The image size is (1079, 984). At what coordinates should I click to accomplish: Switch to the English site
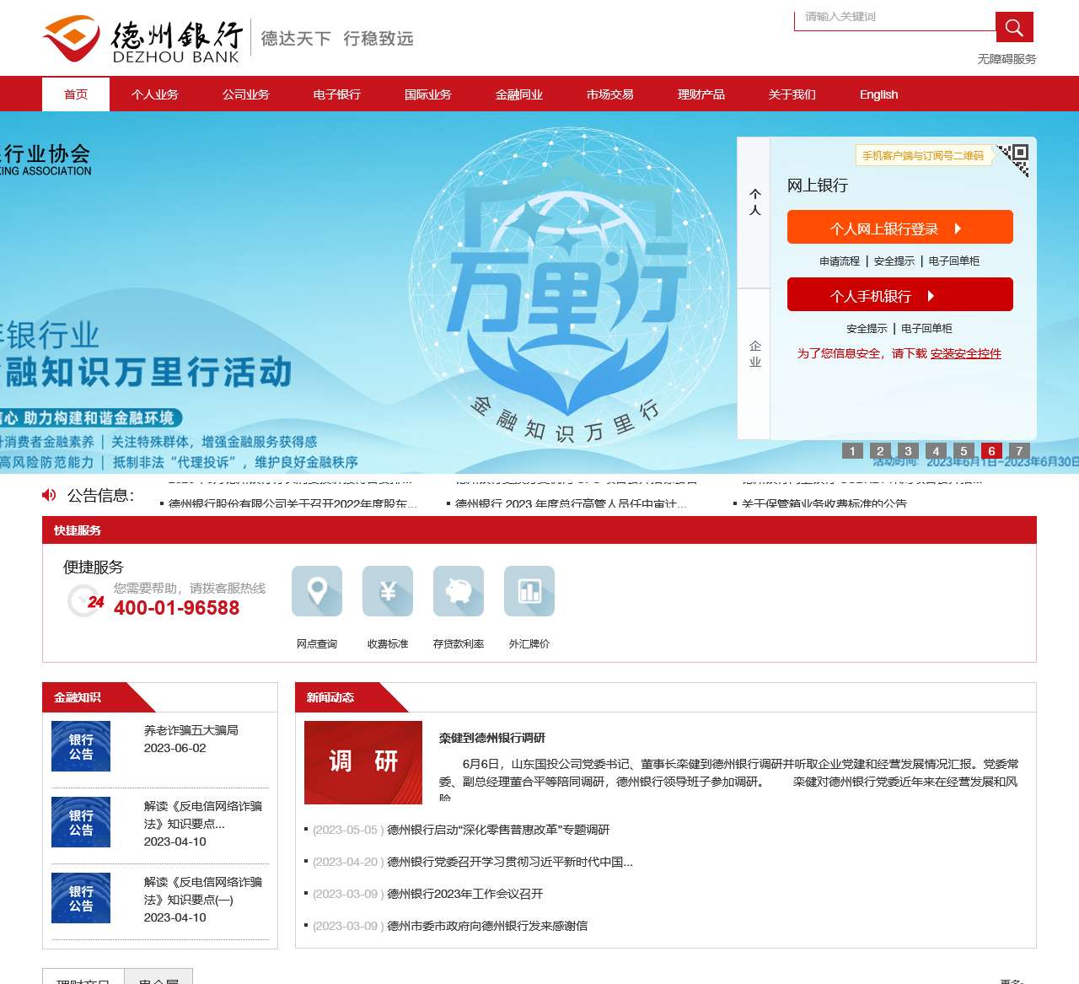[x=878, y=94]
